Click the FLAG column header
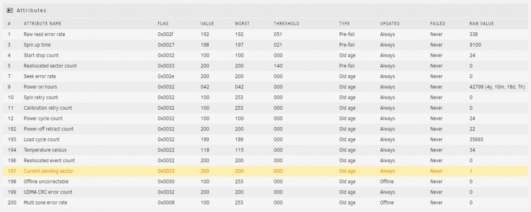 163,24
